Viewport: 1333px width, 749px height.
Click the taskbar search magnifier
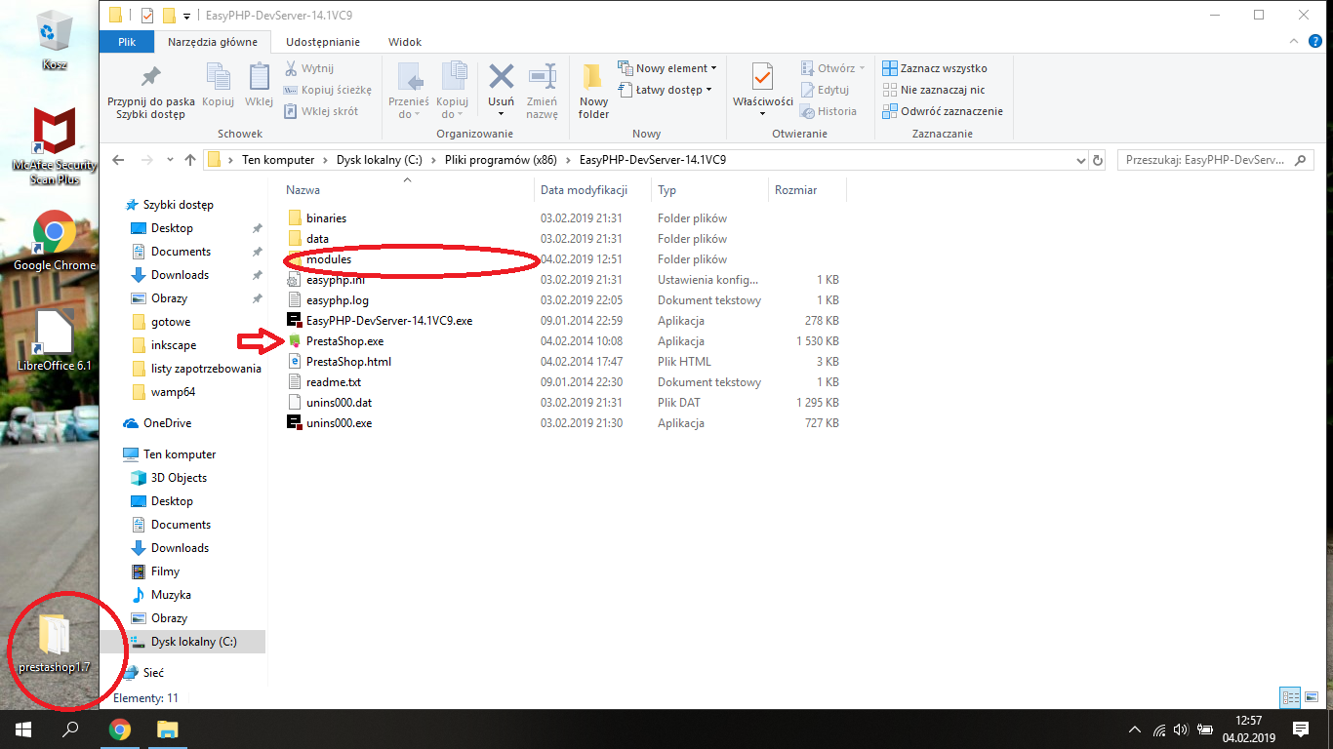click(70, 729)
